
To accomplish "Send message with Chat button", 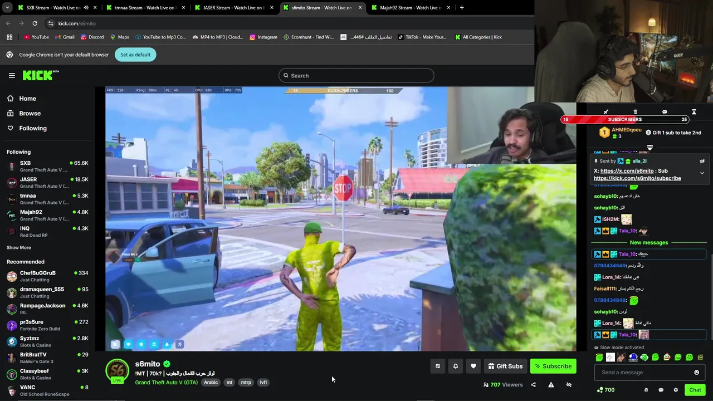I will pos(695,390).
